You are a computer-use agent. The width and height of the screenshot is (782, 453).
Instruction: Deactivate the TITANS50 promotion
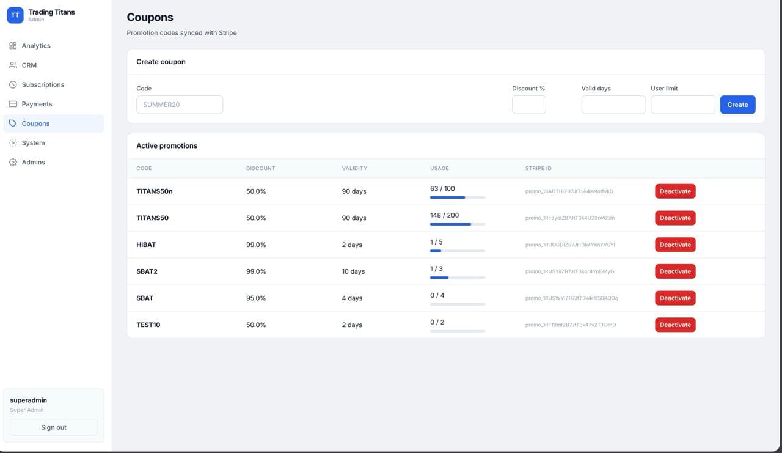[x=675, y=218]
